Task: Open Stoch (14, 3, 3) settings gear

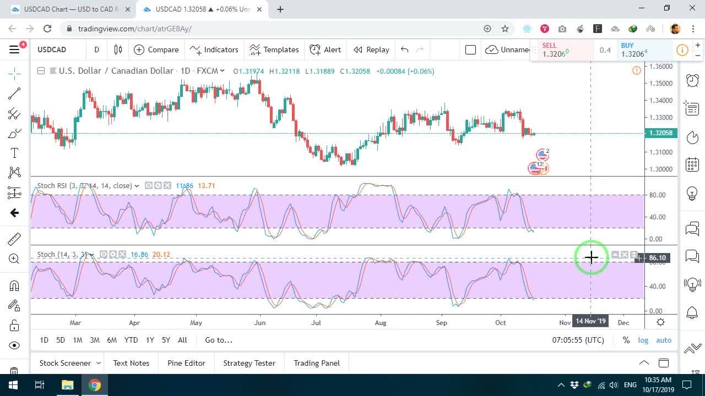Action: (113, 255)
